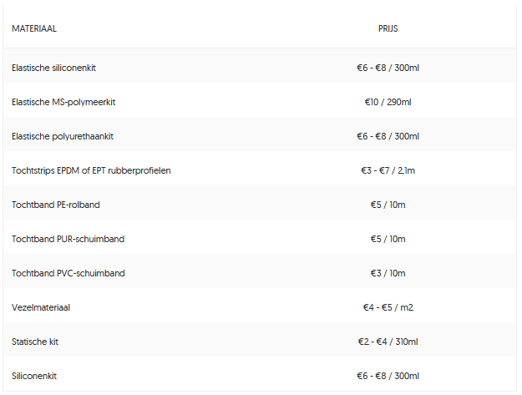Select the €3 - €7 / 2,1m price

pos(388,170)
